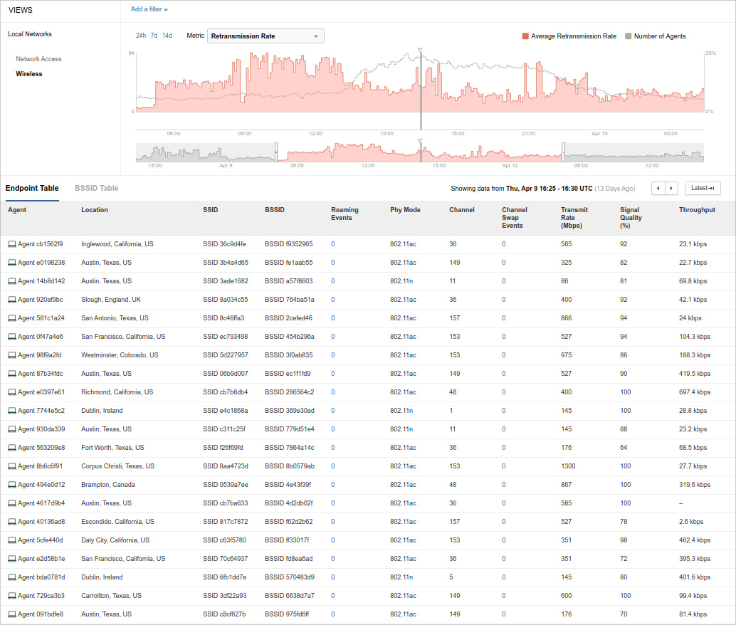Select the 24h time range

coord(141,36)
